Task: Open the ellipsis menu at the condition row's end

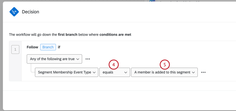Action: tap(203, 72)
